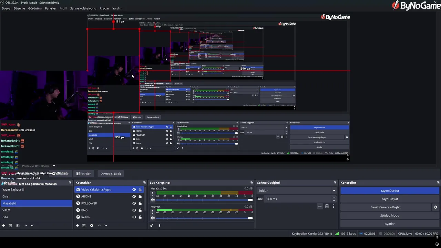Image resolution: width=441 pixels, height=248 pixels.
Task: Float the Ses Karıştırıcı dock with its corner icon
Action: pyautogui.click(x=252, y=183)
